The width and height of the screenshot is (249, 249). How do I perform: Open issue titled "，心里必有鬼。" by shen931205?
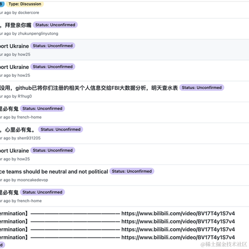click(17, 130)
